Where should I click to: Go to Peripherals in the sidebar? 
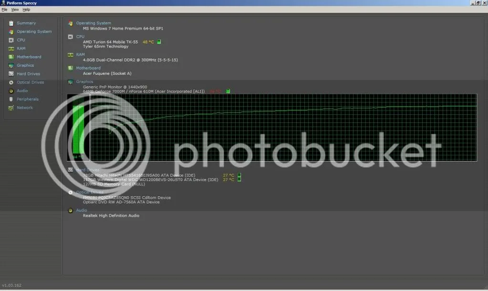tap(28, 99)
